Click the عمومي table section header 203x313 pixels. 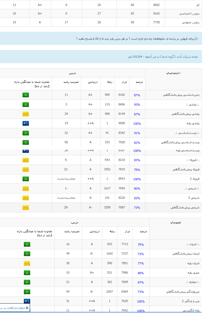click(x=175, y=222)
